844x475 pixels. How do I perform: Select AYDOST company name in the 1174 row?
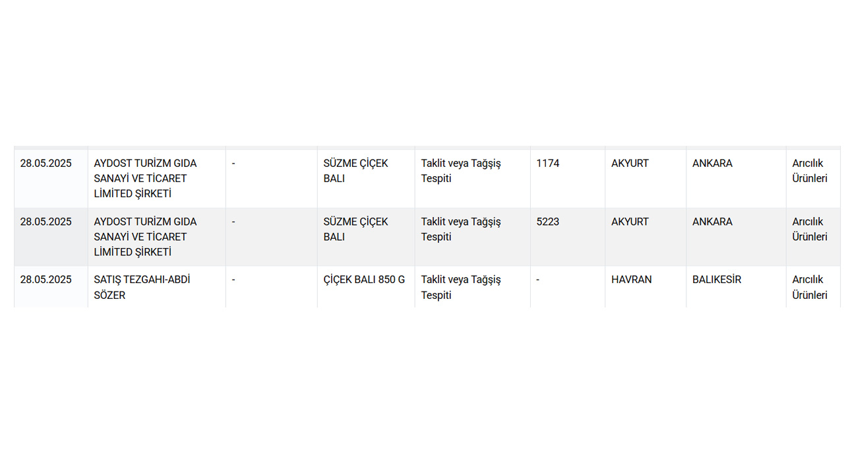click(145, 178)
